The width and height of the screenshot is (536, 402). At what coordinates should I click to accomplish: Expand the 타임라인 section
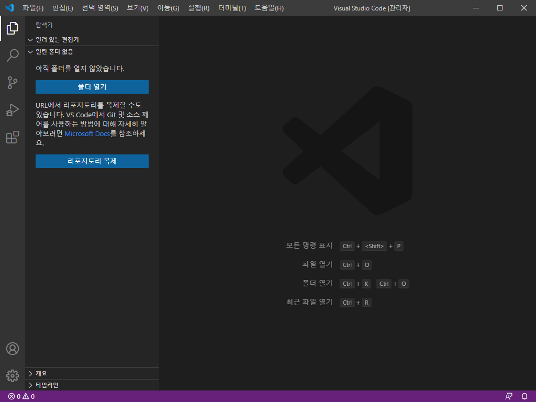[92, 385]
